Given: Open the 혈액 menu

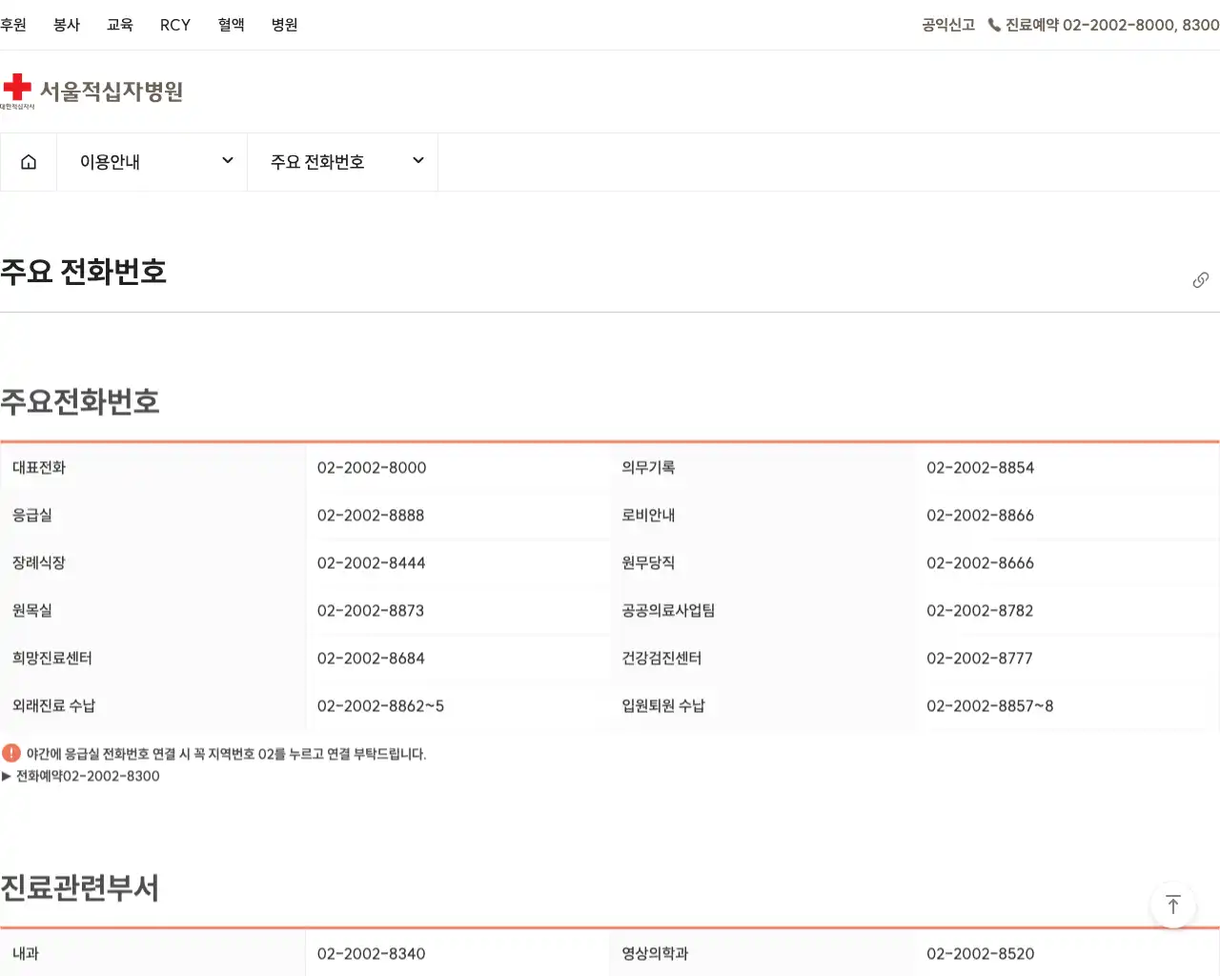Looking at the screenshot, I should click(x=231, y=26).
